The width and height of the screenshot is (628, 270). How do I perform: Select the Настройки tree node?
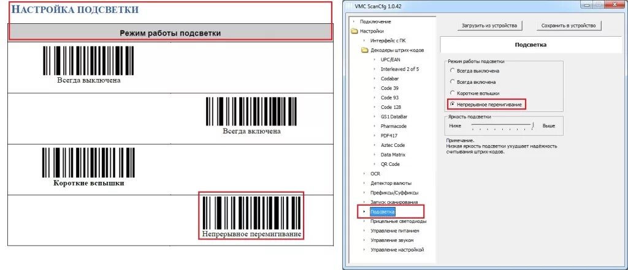pyautogui.click(x=372, y=31)
